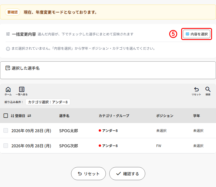Click the bottom リセット button
Viewport: 216px width, 187px height.
pos(88,174)
